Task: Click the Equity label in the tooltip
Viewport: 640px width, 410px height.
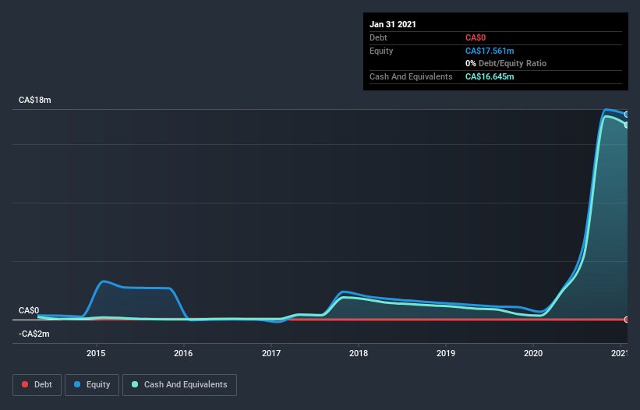Action: coord(381,51)
